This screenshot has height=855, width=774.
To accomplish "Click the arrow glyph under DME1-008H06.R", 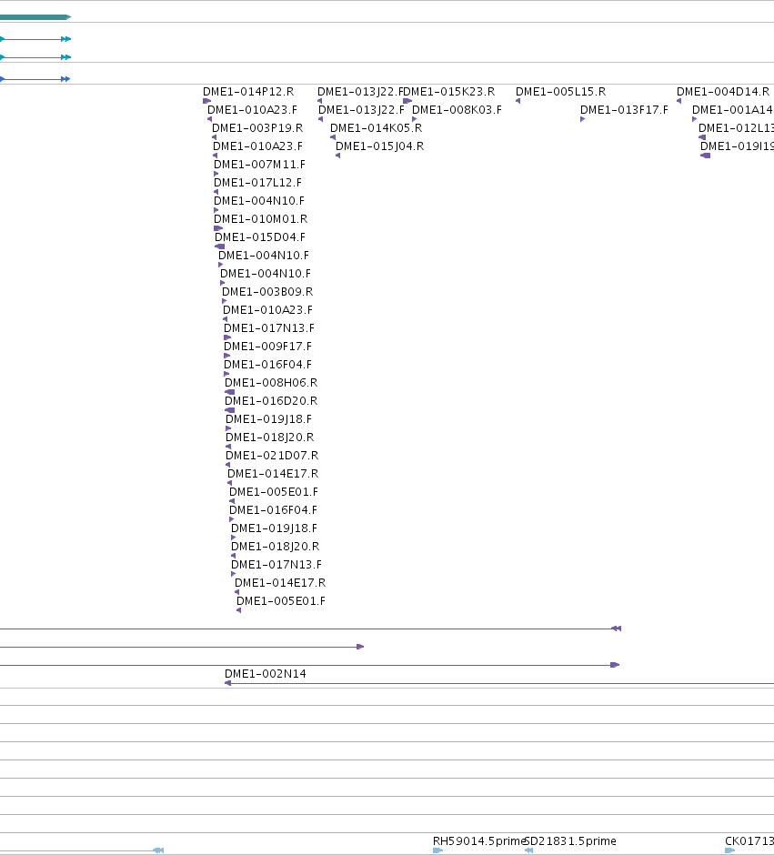I will [x=229, y=392].
